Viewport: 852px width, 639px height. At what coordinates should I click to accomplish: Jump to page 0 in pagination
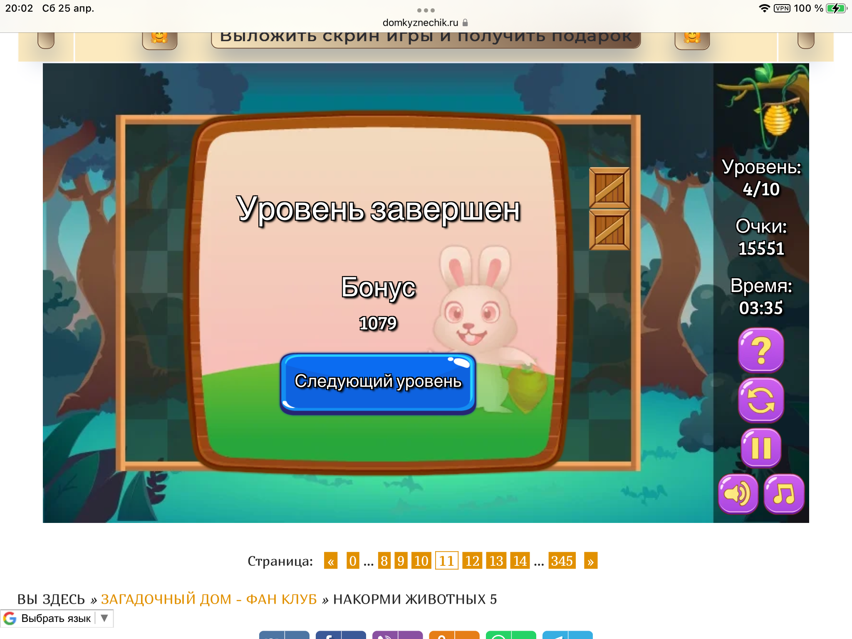click(x=352, y=561)
